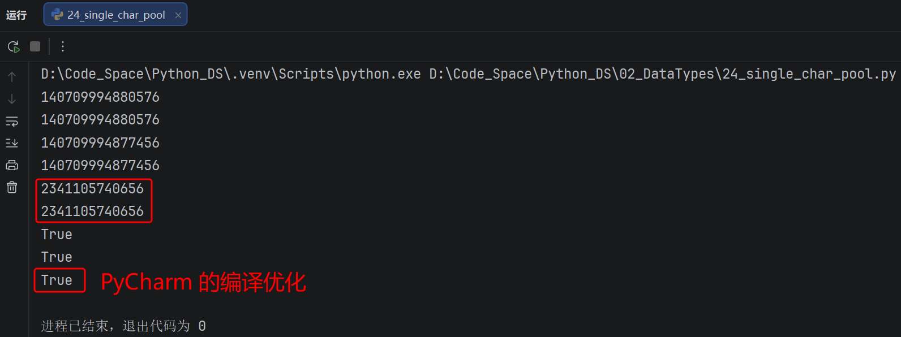The height and width of the screenshot is (337, 901).
Task: Select the 24_single_char_pool run tab
Action: click(x=115, y=15)
